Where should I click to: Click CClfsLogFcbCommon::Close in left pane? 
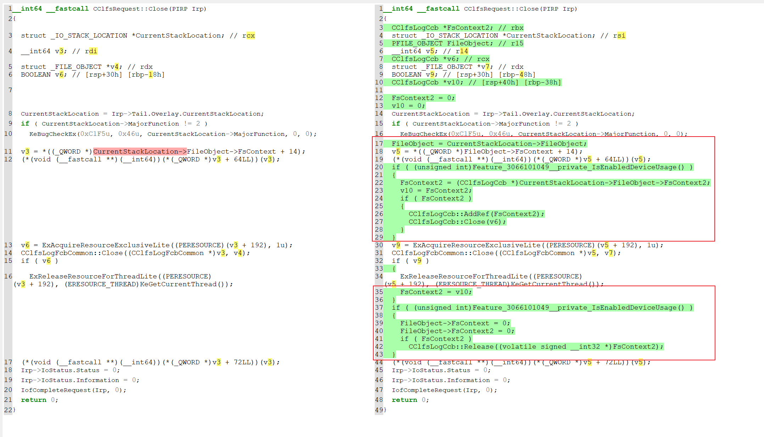(x=72, y=253)
